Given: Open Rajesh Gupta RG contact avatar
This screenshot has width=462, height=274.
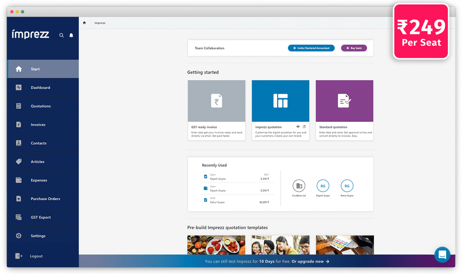Looking at the screenshot, I should click(x=323, y=186).
